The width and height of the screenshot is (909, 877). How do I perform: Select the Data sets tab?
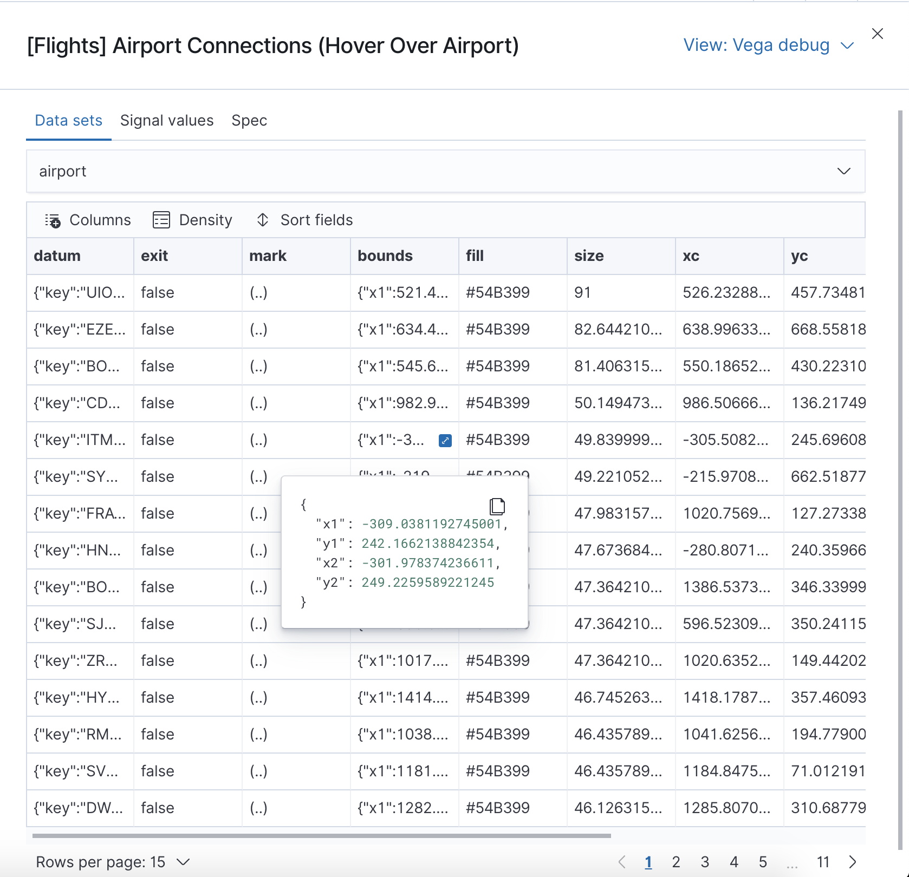69,120
